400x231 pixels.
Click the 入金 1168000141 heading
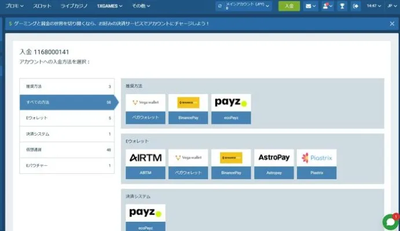(44, 52)
